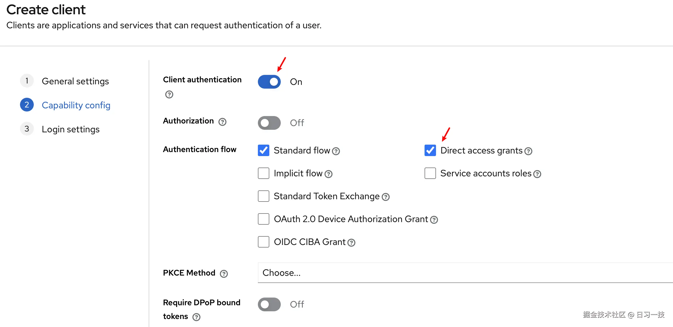Enable the Authorization toggle
Image resolution: width=673 pixels, height=327 pixels.
269,123
